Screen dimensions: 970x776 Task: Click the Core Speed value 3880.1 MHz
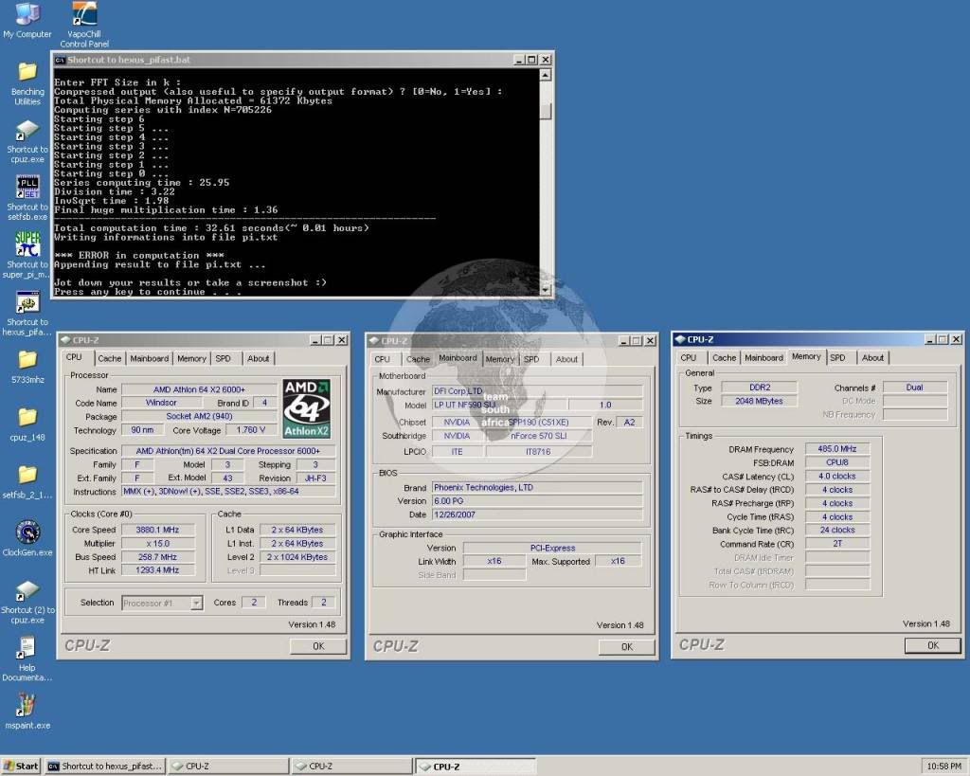pos(157,530)
